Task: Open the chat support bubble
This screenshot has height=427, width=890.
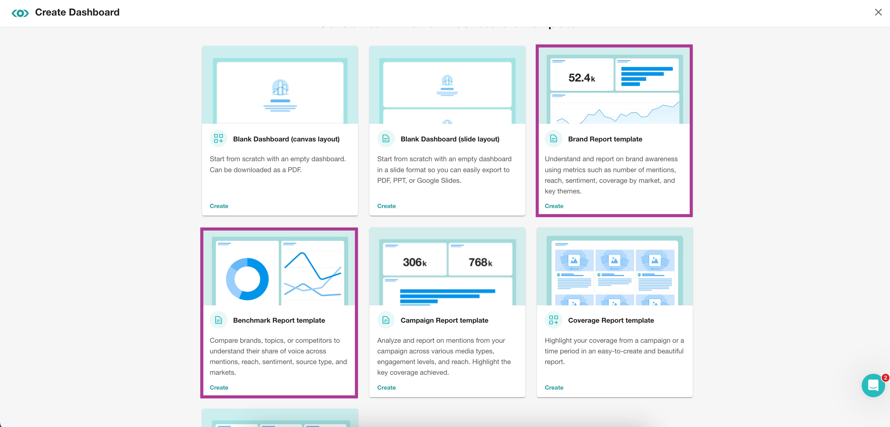Action: (873, 385)
